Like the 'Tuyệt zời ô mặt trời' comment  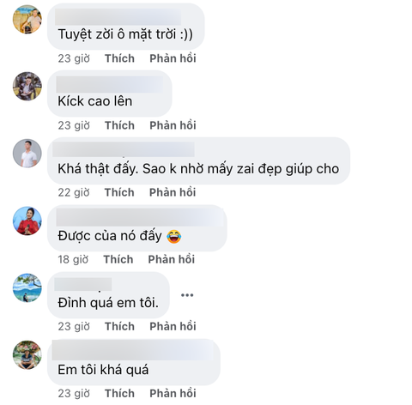point(119,58)
